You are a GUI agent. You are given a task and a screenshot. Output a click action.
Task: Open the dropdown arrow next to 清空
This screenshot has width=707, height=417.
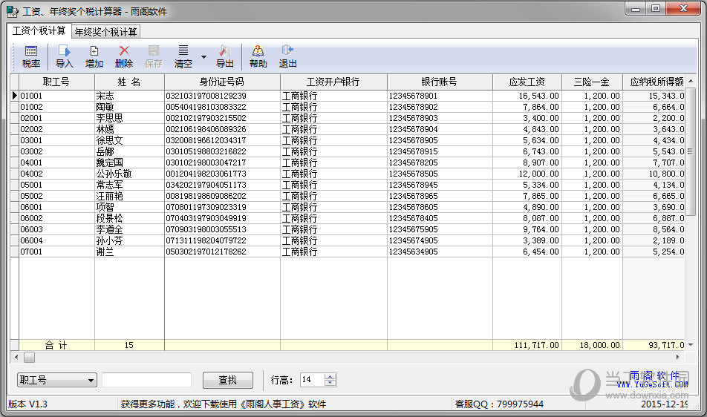coord(203,56)
